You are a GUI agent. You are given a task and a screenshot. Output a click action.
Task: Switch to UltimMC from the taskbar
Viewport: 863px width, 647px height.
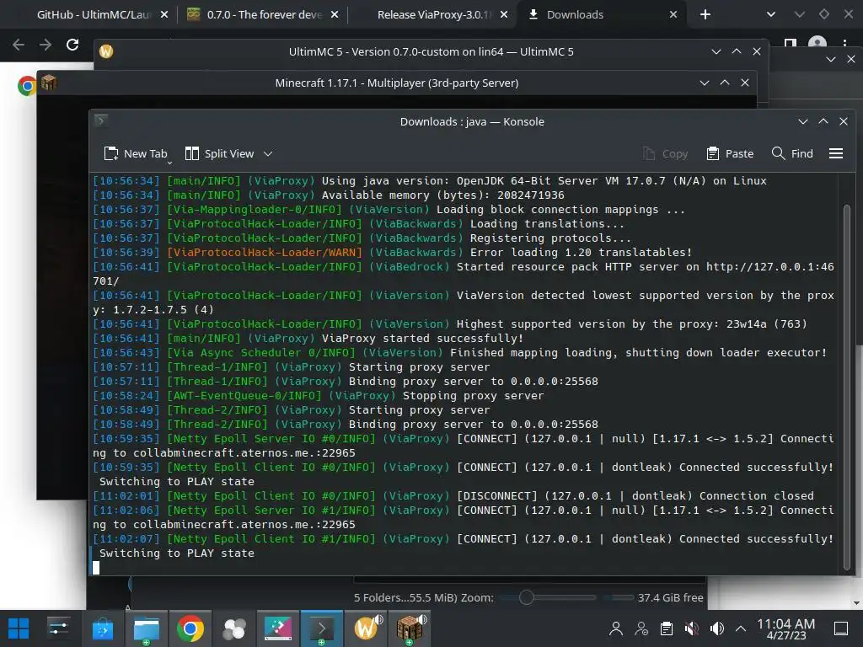pyautogui.click(x=366, y=628)
